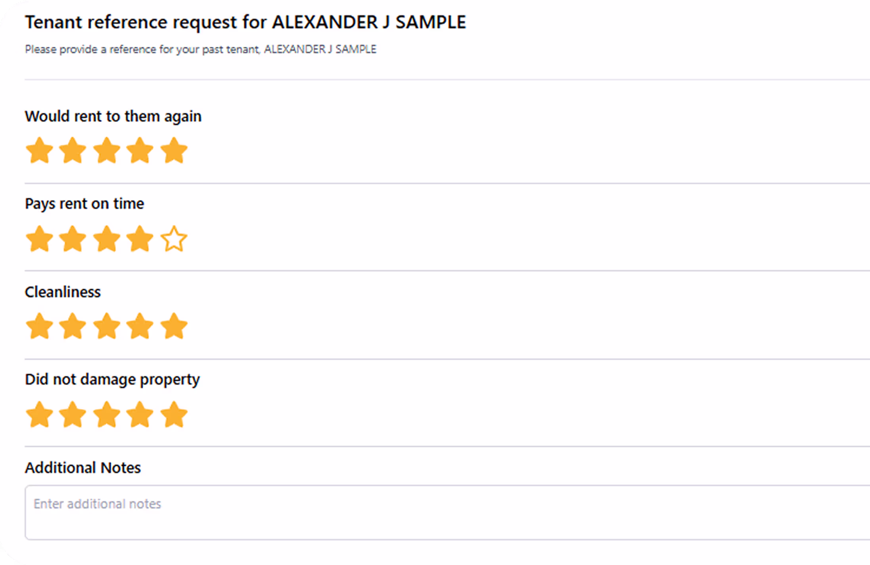The width and height of the screenshot is (870, 565).
Task: Click third star under 'Pays rent on time'
Action: point(106,239)
